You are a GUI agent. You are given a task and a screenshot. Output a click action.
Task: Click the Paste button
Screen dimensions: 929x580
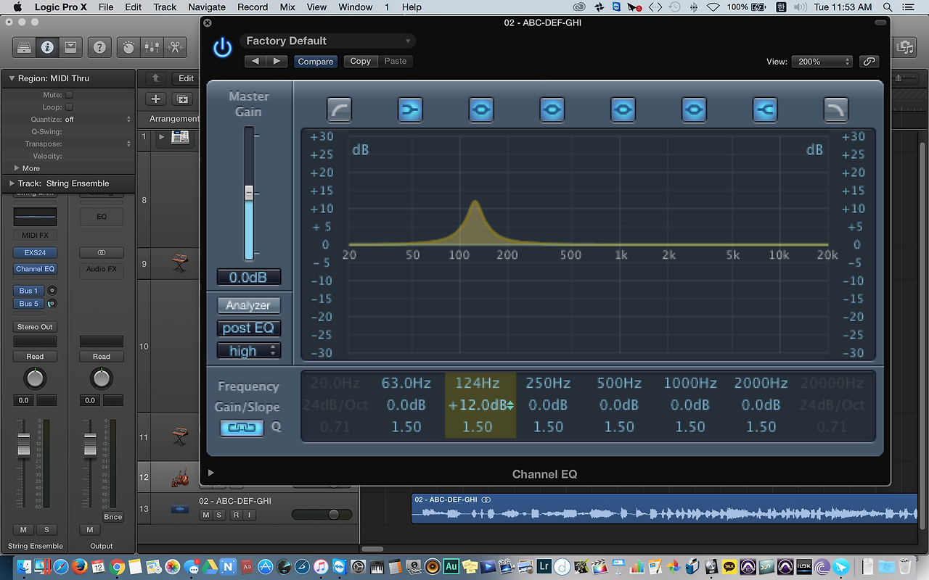[x=396, y=61]
